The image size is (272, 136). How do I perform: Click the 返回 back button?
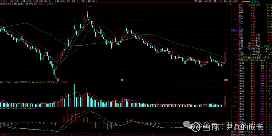[236, 1]
